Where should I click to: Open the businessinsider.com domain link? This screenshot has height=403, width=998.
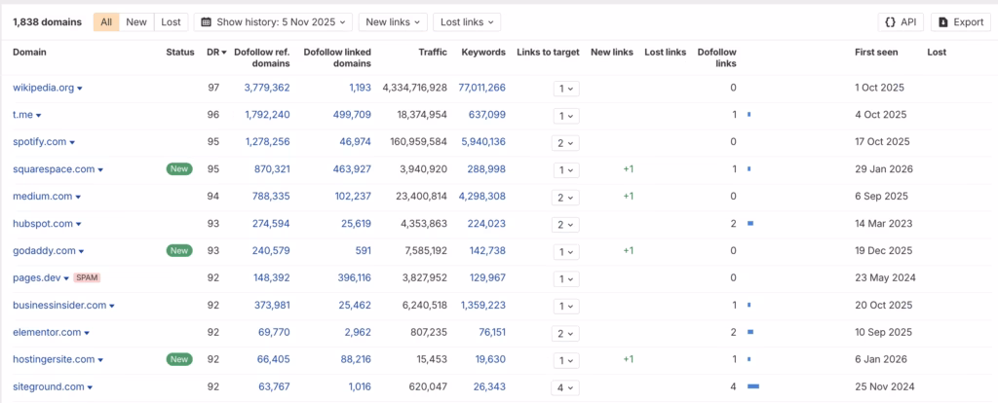coord(59,305)
